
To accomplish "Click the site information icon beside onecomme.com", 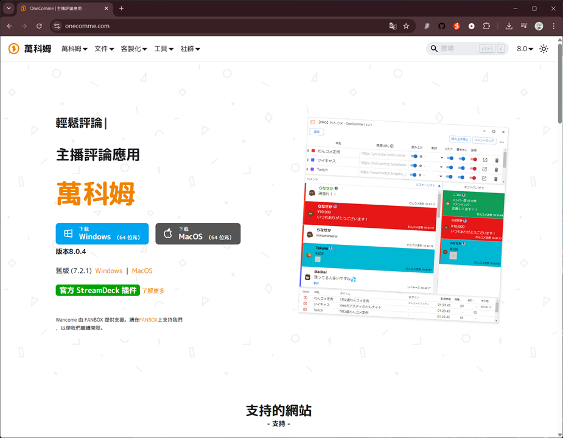I will 57,26.
